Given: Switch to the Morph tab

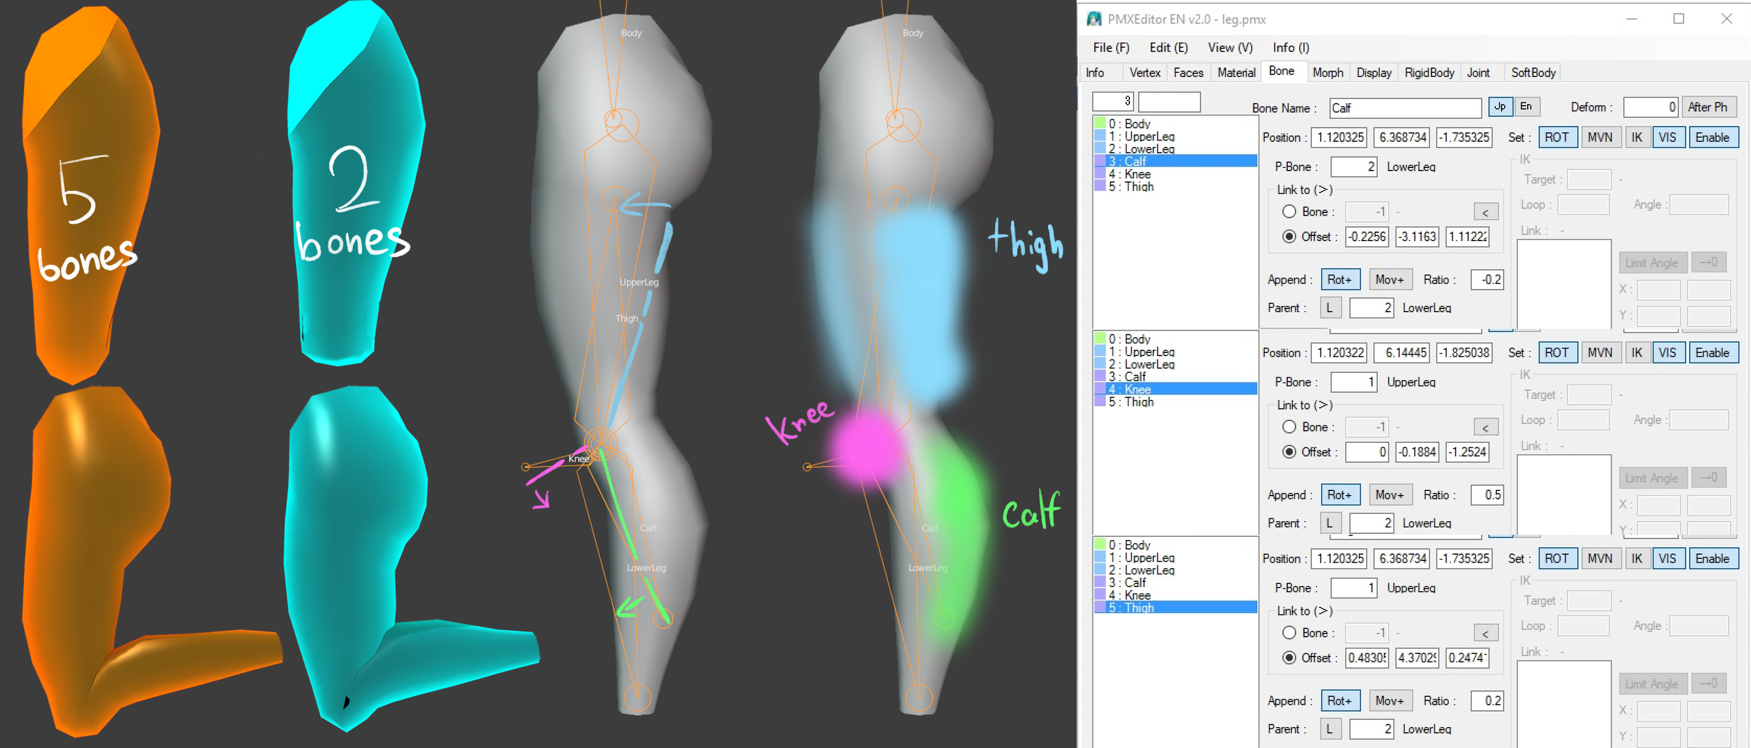Looking at the screenshot, I should tap(1327, 73).
